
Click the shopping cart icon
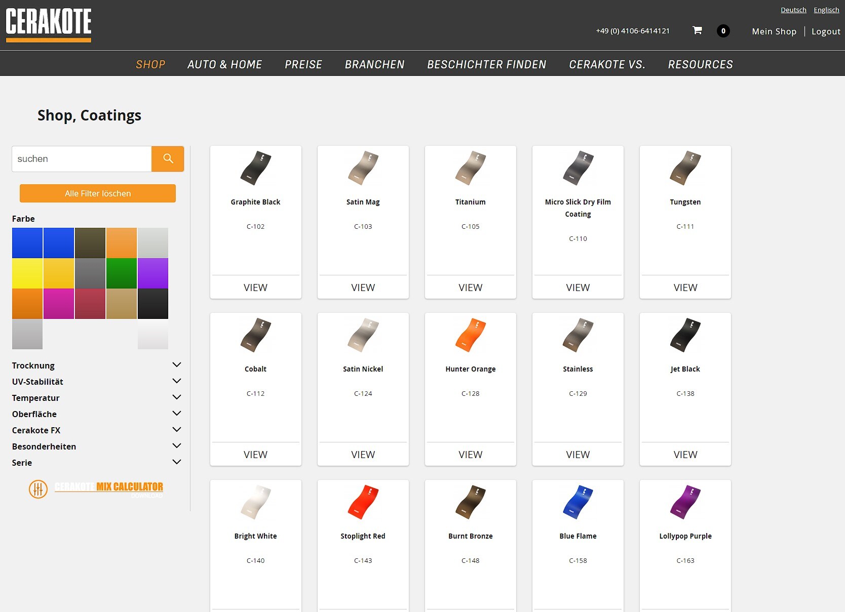[697, 30]
